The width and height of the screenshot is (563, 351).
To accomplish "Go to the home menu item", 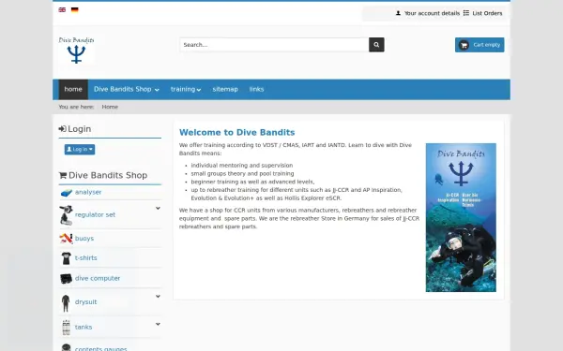I will (73, 90).
